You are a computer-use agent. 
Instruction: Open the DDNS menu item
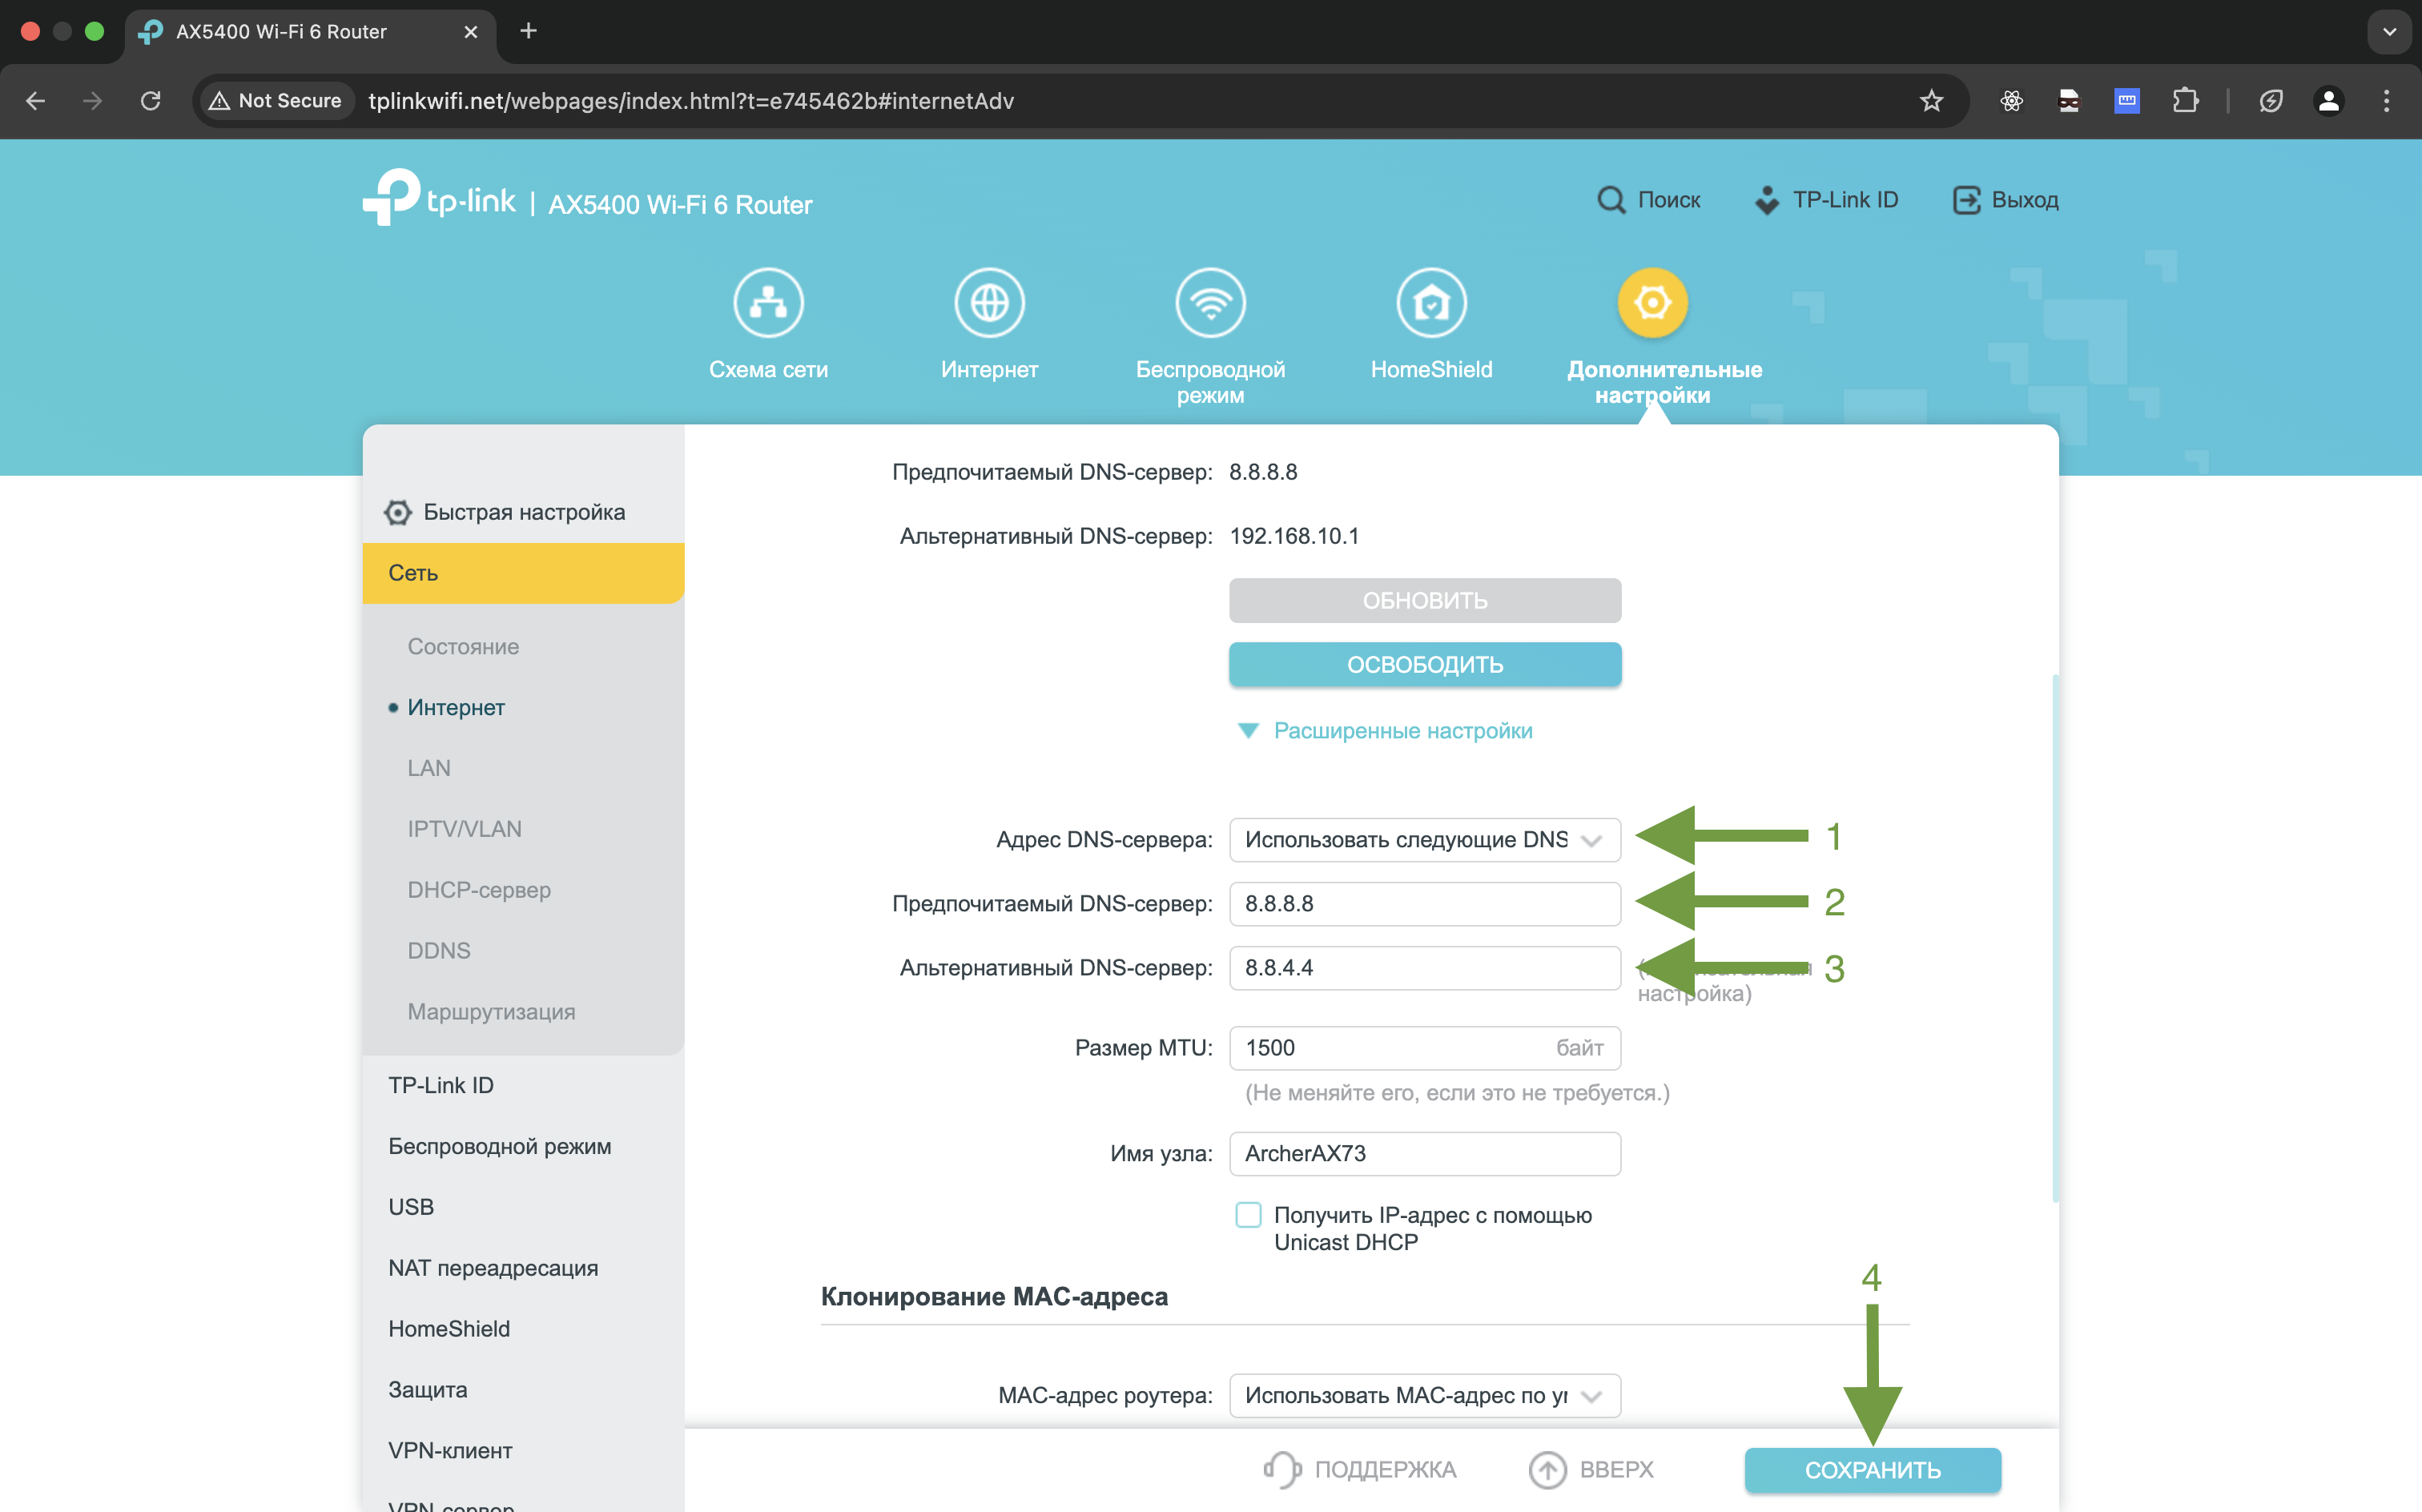(438, 950)
